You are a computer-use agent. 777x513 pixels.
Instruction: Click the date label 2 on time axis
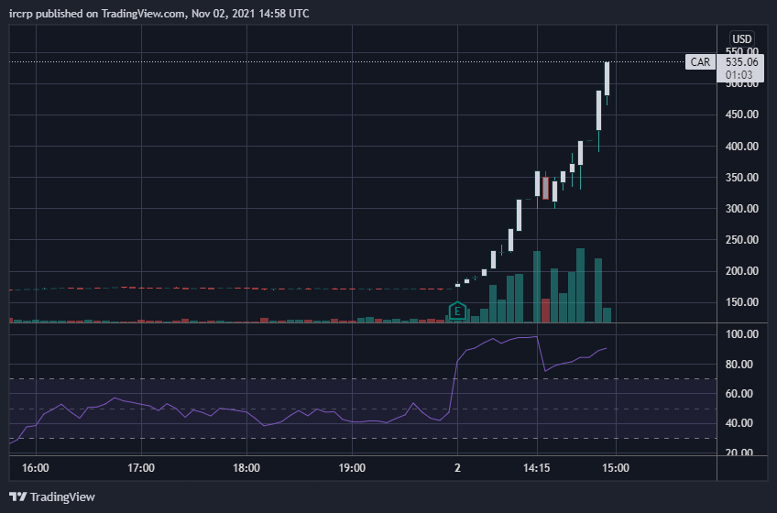[457, 468]
